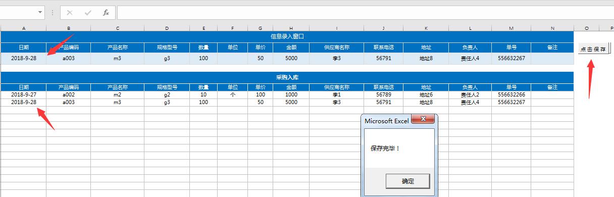Select column B header
614x197 pixels.
69,28
